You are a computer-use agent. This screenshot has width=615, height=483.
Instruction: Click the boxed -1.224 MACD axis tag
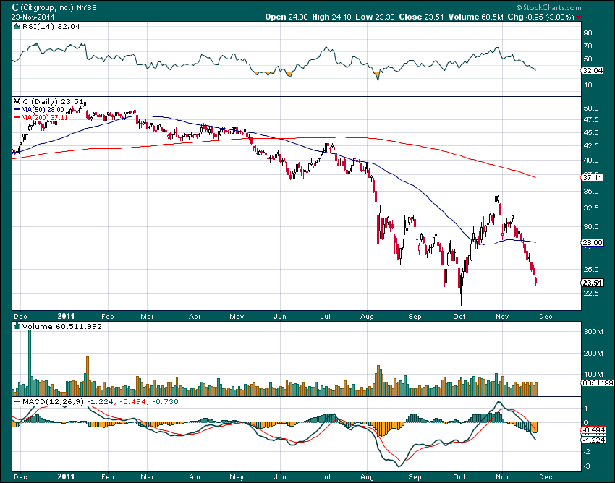click(593, 440)
